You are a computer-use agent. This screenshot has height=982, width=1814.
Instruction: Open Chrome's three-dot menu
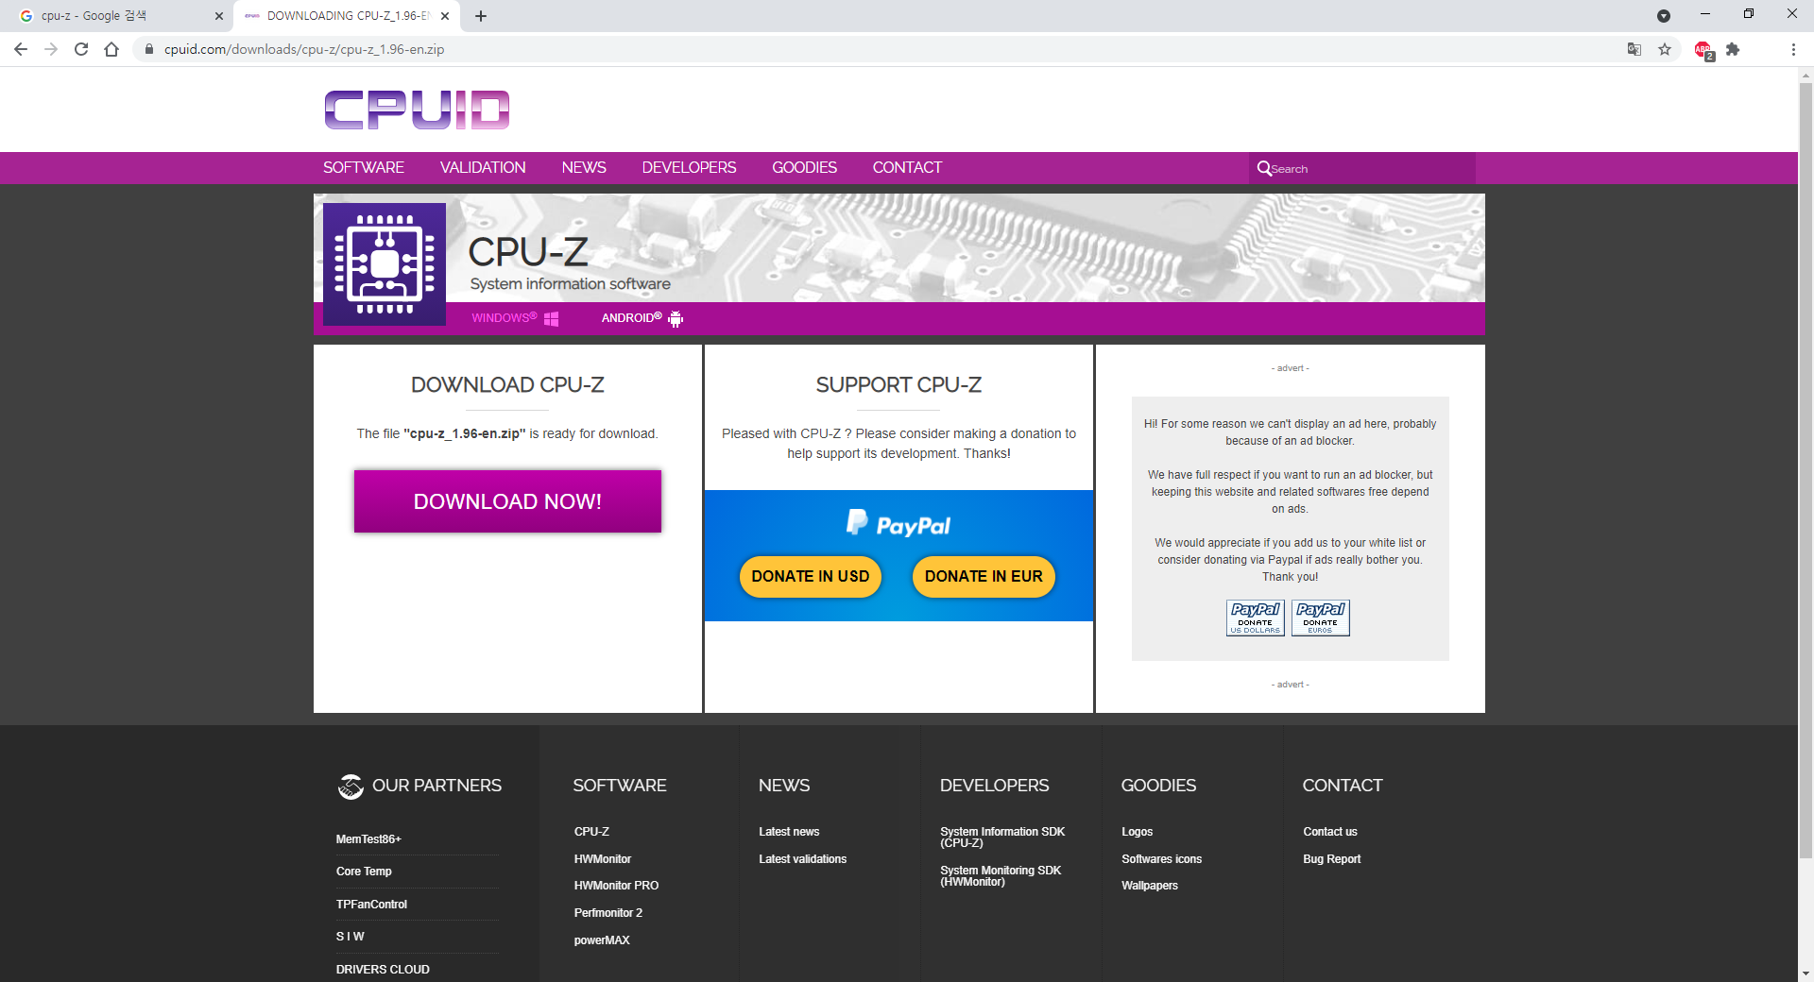tap(1793, 49)
